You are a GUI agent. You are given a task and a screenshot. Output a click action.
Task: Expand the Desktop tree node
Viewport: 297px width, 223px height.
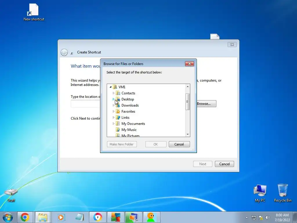pos(113,99)
